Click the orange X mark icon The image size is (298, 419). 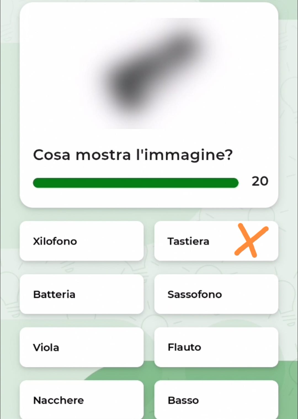[251, 240]
